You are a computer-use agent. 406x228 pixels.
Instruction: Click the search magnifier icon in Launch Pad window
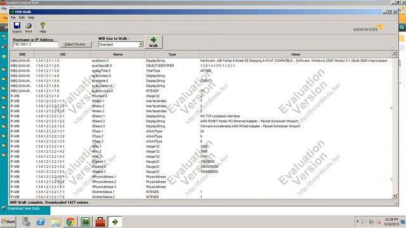(x=402, y=27)
